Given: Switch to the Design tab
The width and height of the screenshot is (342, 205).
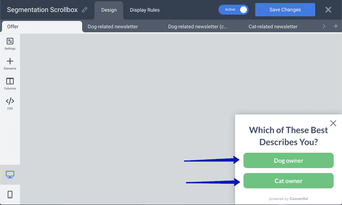Looking at the screenshot, I should [109, 10].
